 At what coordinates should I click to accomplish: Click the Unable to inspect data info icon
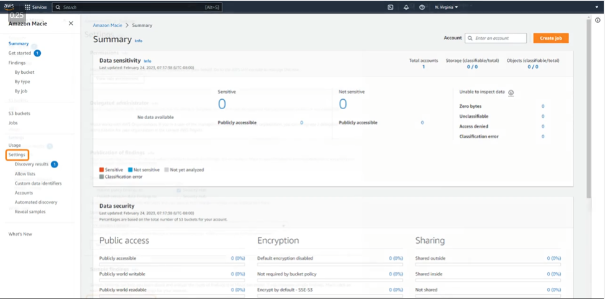[511, 92]
